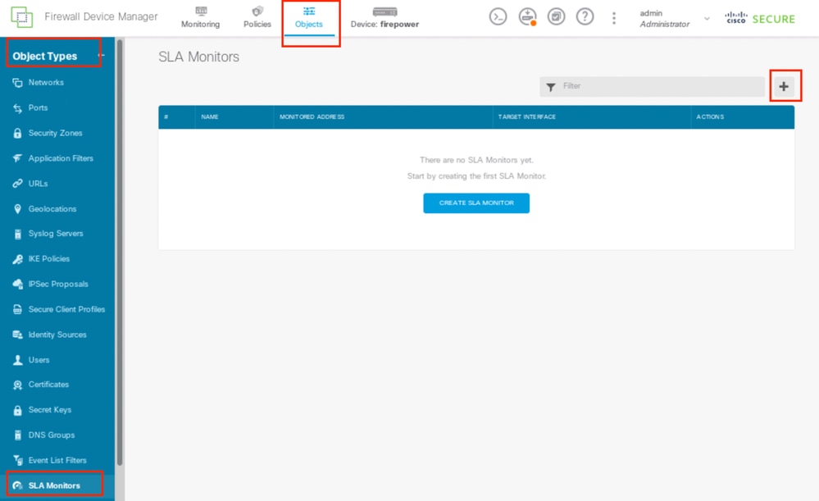The width and height of the screenshot is (819, 501).
Task: Open the Certificates badge icon
Action: click(18, 385)
